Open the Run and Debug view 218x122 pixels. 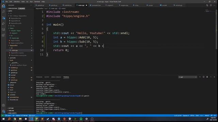click(3, 23)
